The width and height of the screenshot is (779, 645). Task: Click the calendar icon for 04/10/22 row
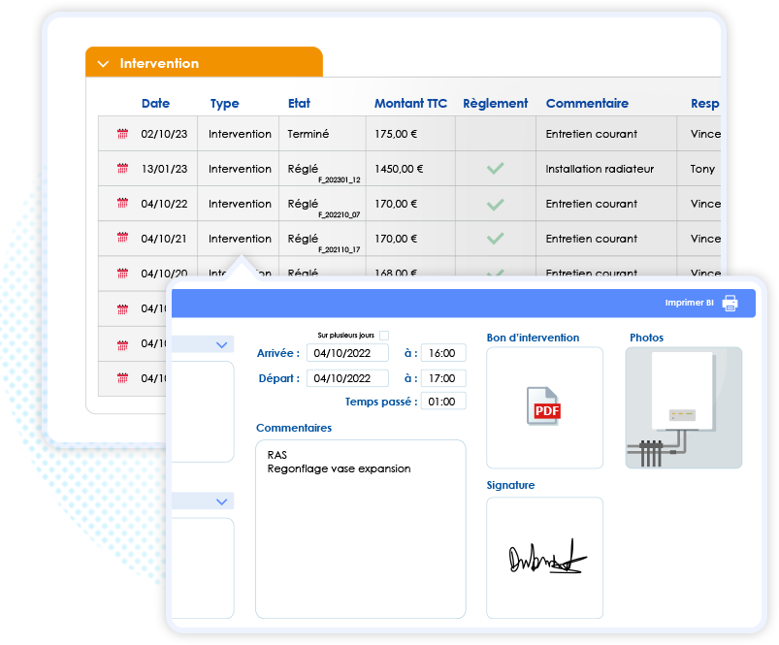coord(122,203)
